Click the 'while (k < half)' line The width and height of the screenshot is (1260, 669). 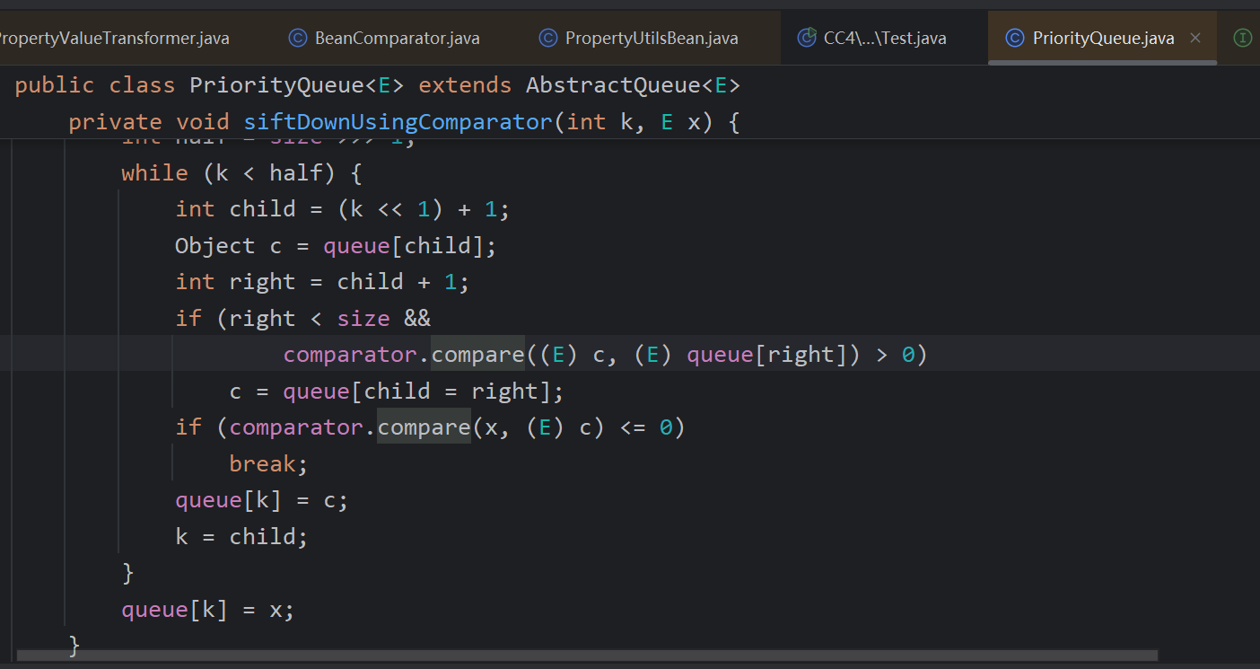[241, 172]
